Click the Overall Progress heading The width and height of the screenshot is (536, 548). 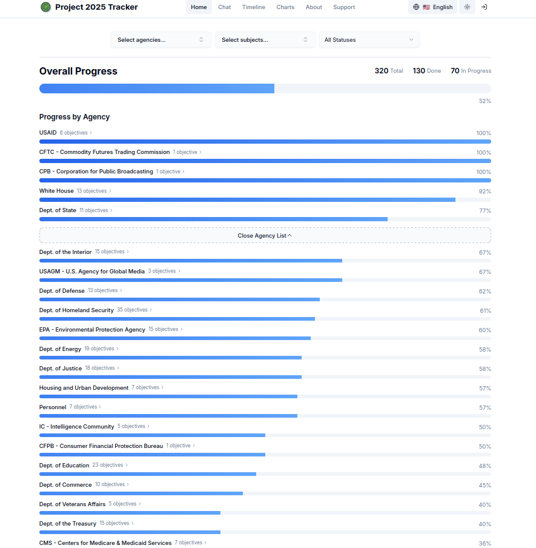tap(78, 71)
